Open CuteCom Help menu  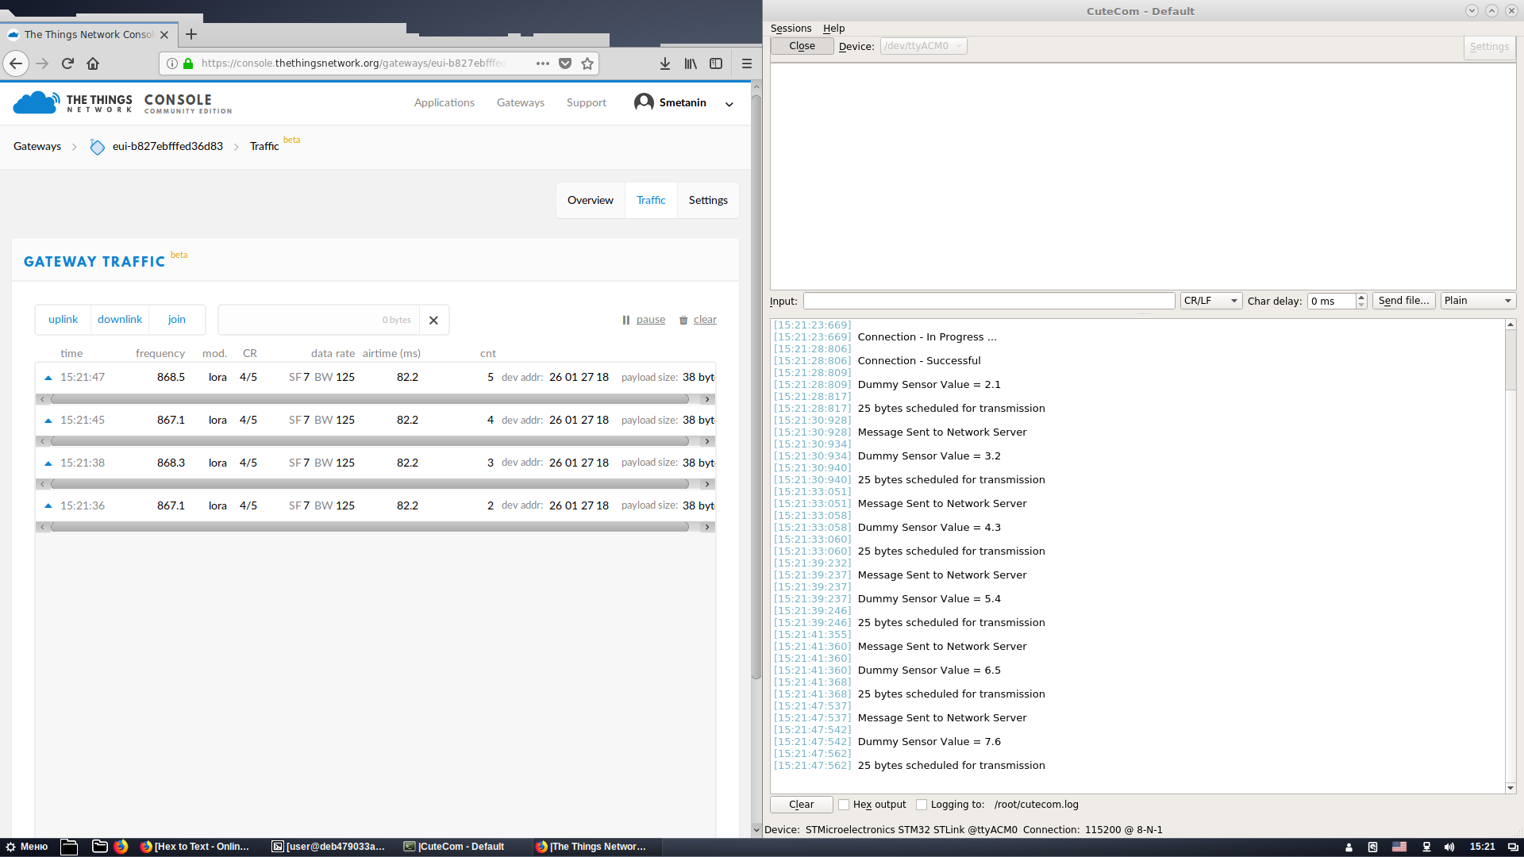tap(833, 28)
